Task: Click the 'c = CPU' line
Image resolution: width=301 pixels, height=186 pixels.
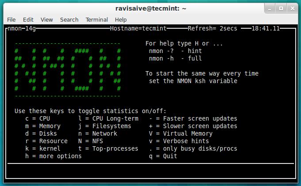Action: pos(39,118)
